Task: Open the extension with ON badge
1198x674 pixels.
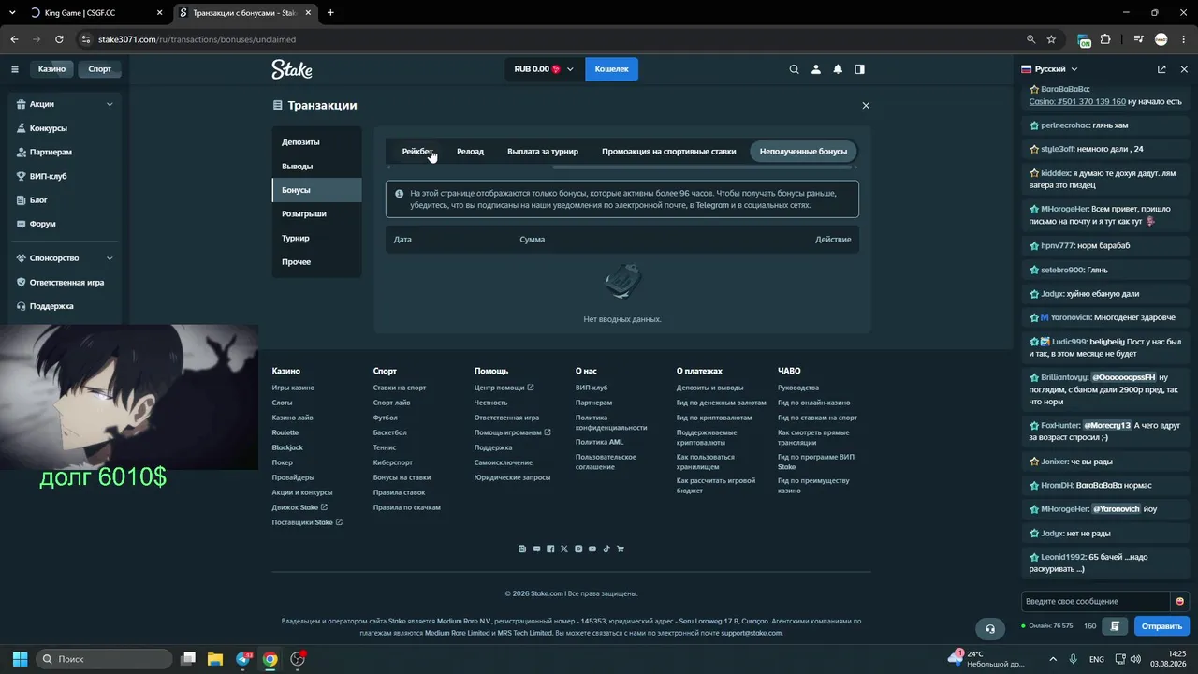Action: (1084, 40)
